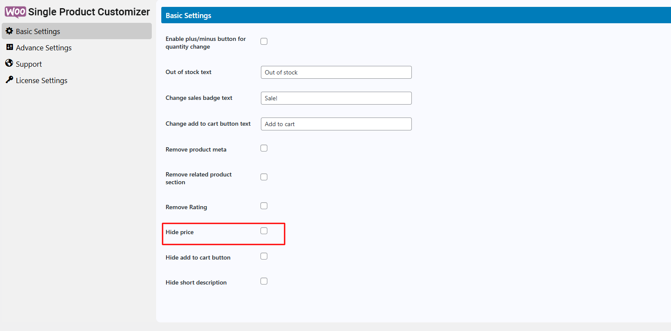Enable plus/minus button for quantity change
Viewport: 671px width, 331px height.
point(264,41)
